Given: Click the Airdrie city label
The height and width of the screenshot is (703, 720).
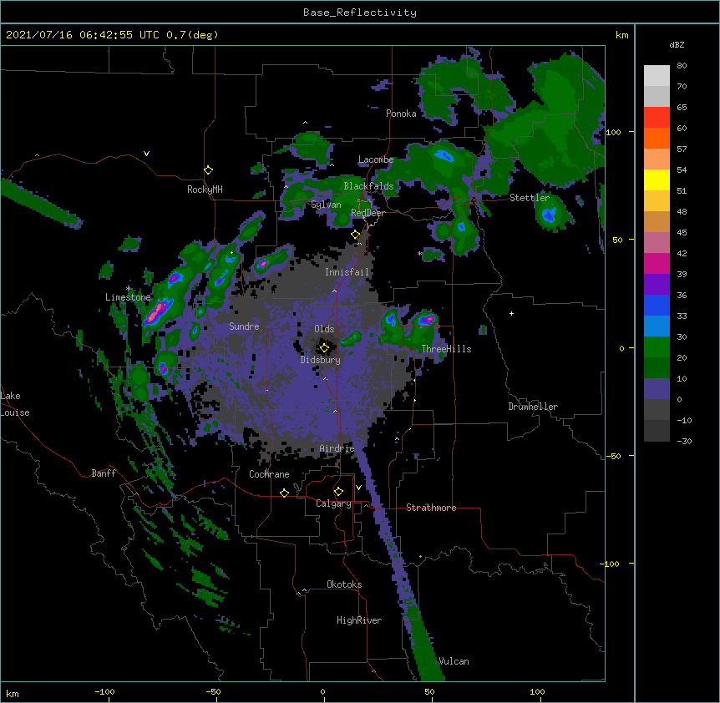Looking at the screenshot, I should [x=337, y=448].
